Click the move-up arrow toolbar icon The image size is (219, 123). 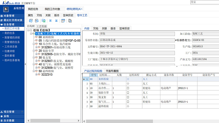coord(50,21)
